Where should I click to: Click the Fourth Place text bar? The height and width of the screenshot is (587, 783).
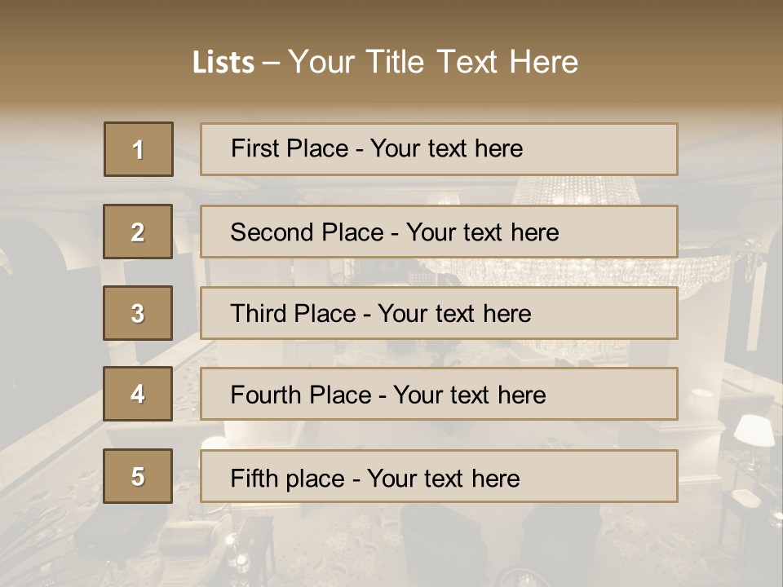click(439, 395)
